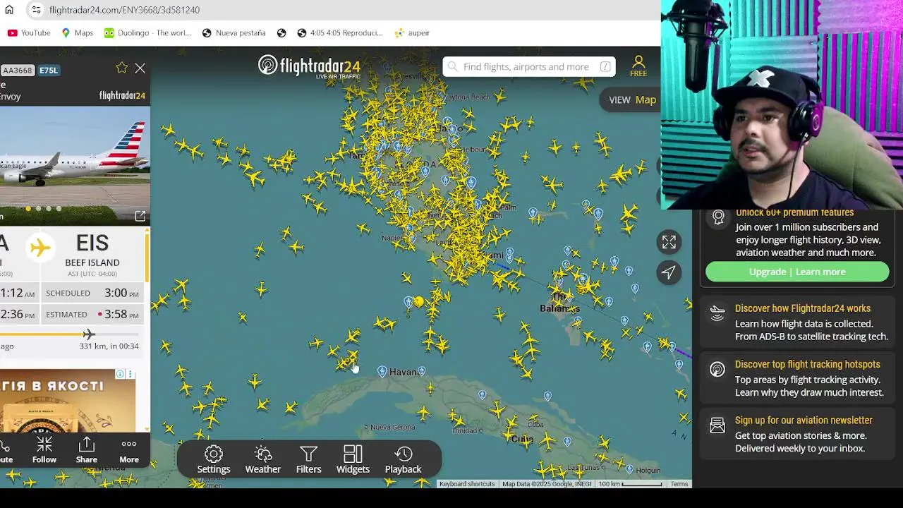Click the AA3668 flight number badge
The height and width of the screenshot is (508, 903).
pyautogui.click(x=17, y=71)
